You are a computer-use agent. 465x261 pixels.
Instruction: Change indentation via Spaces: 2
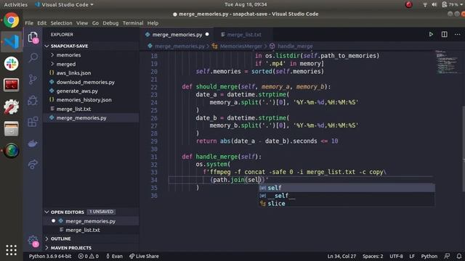pos(373,256)
